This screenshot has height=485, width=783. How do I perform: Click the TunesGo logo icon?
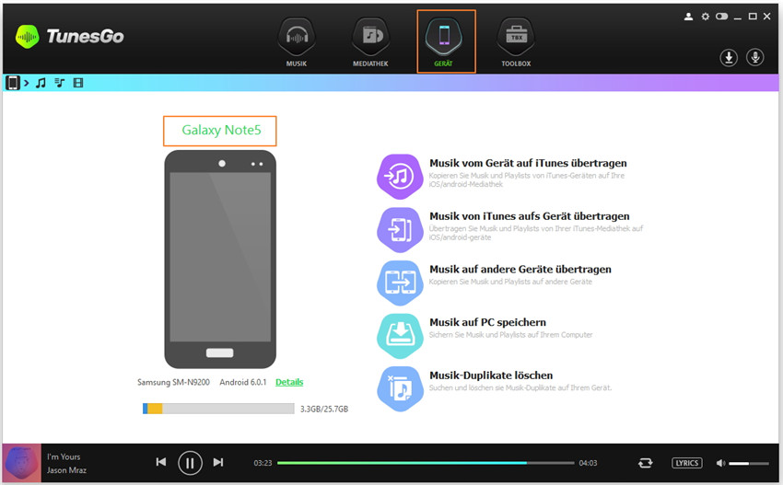click(x=27, y=37)
